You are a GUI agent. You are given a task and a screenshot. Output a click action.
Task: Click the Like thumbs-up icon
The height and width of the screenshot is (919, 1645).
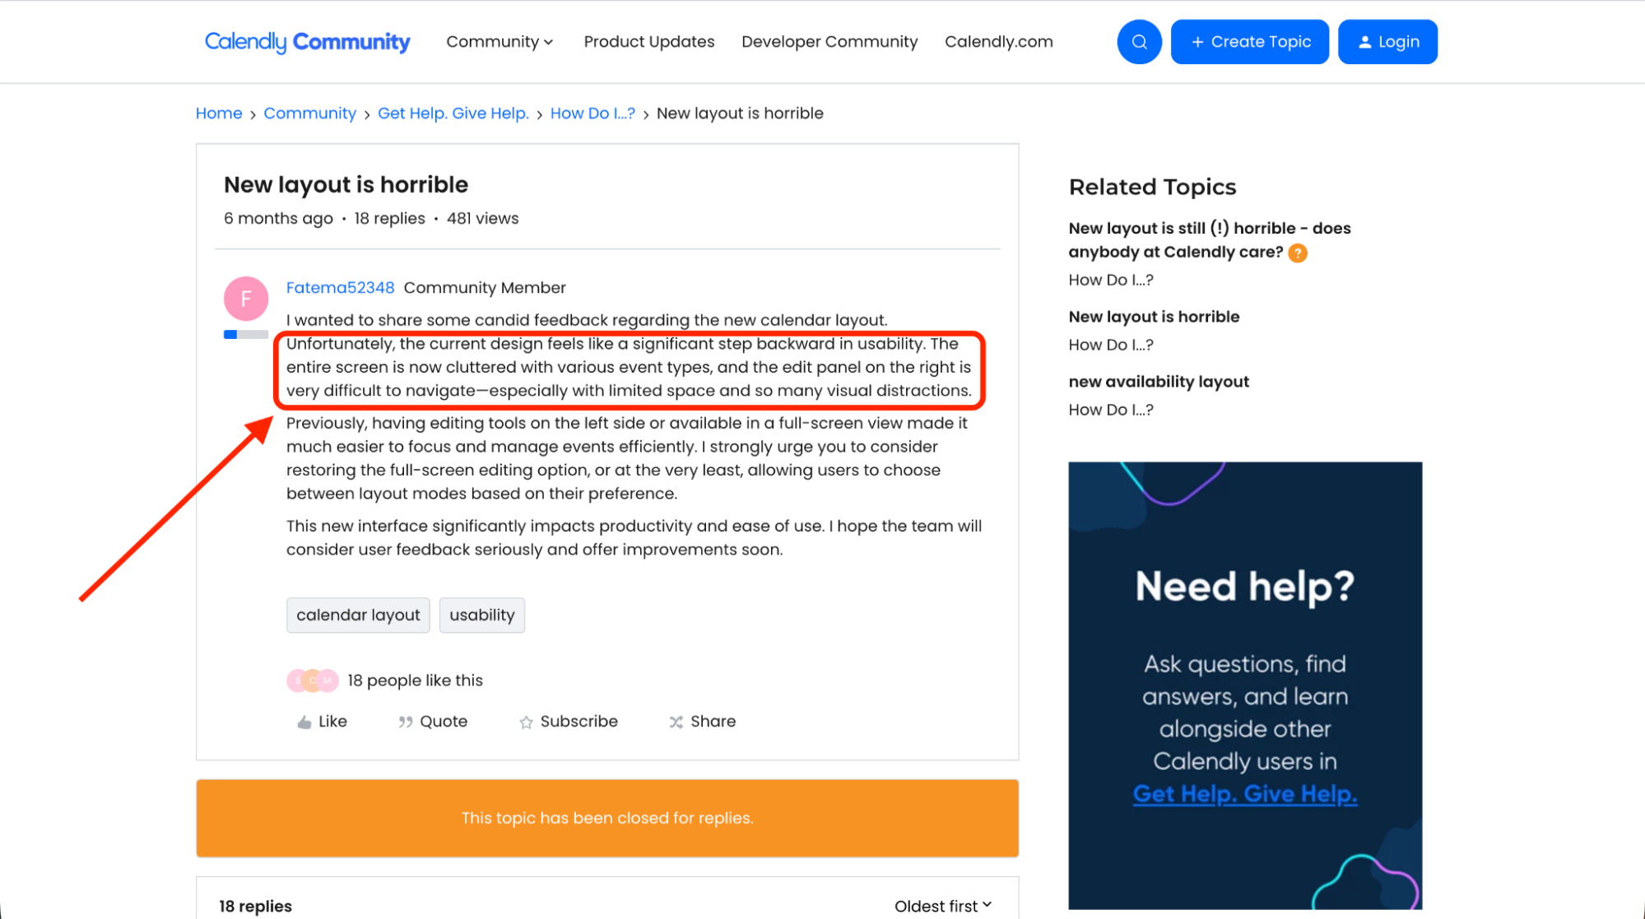304,722
